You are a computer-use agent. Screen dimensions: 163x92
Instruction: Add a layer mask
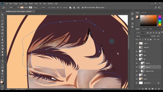click(146, 89)
